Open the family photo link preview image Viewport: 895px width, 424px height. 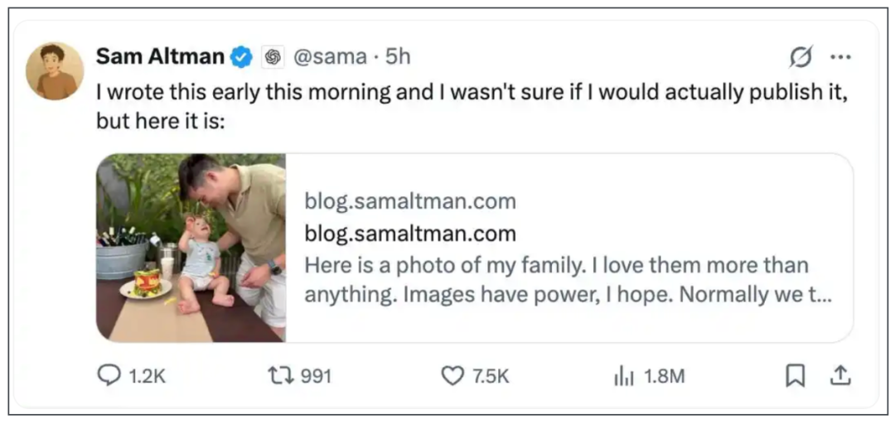(x=191, y=247)
